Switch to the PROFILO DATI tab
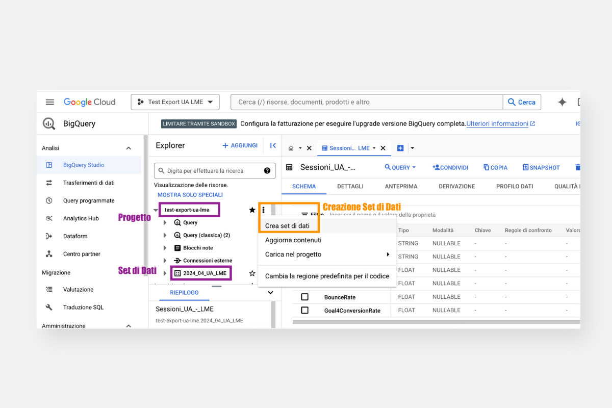The height and width of the screenshot is (408, 612). (x=515, y=186)
